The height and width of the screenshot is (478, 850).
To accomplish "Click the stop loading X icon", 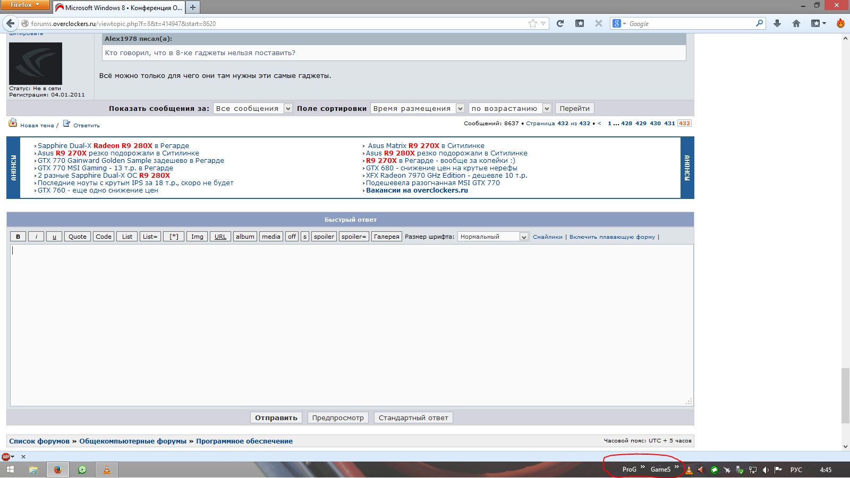I will click(x=599, y=23).
